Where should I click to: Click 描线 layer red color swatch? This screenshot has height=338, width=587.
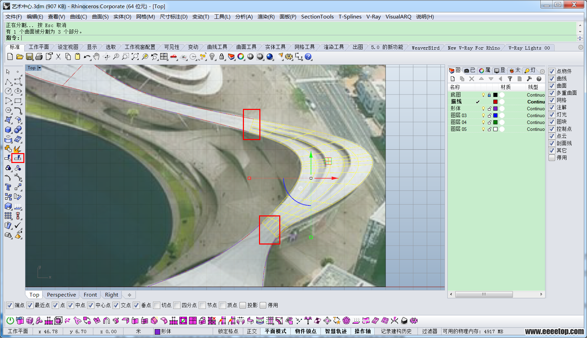coord(495,102)
